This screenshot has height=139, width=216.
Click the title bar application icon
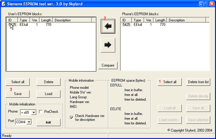pyautogui.click(x=3, y=4)
